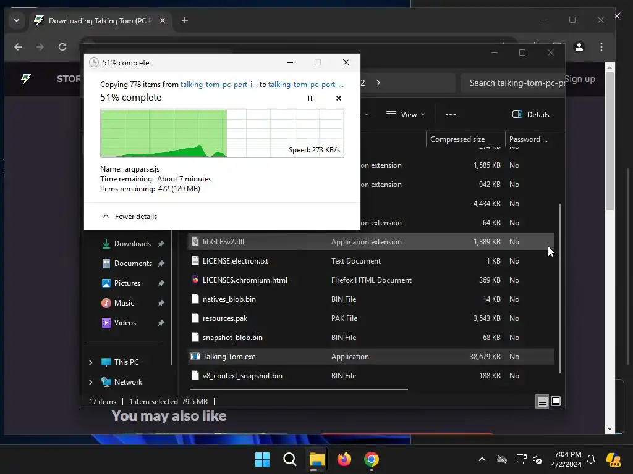Unpin Videos via its pin icon
This screenshot has width=633, height=474.
coord(161,322)
